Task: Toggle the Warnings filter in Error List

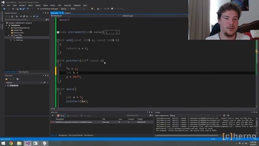Action: click(72, 116)
